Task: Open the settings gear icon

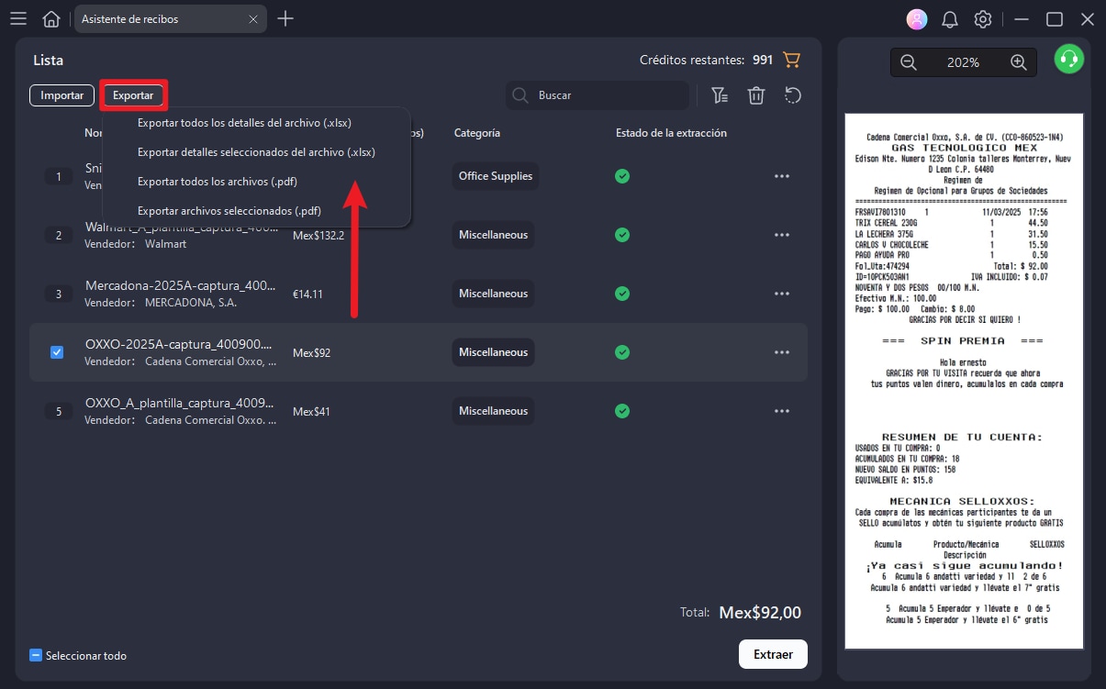Action: pos(982,18)
